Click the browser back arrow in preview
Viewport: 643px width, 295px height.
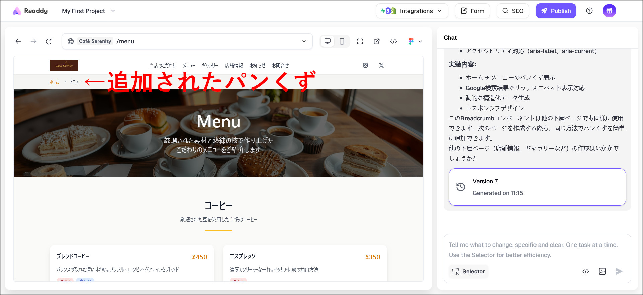point(18,41)
